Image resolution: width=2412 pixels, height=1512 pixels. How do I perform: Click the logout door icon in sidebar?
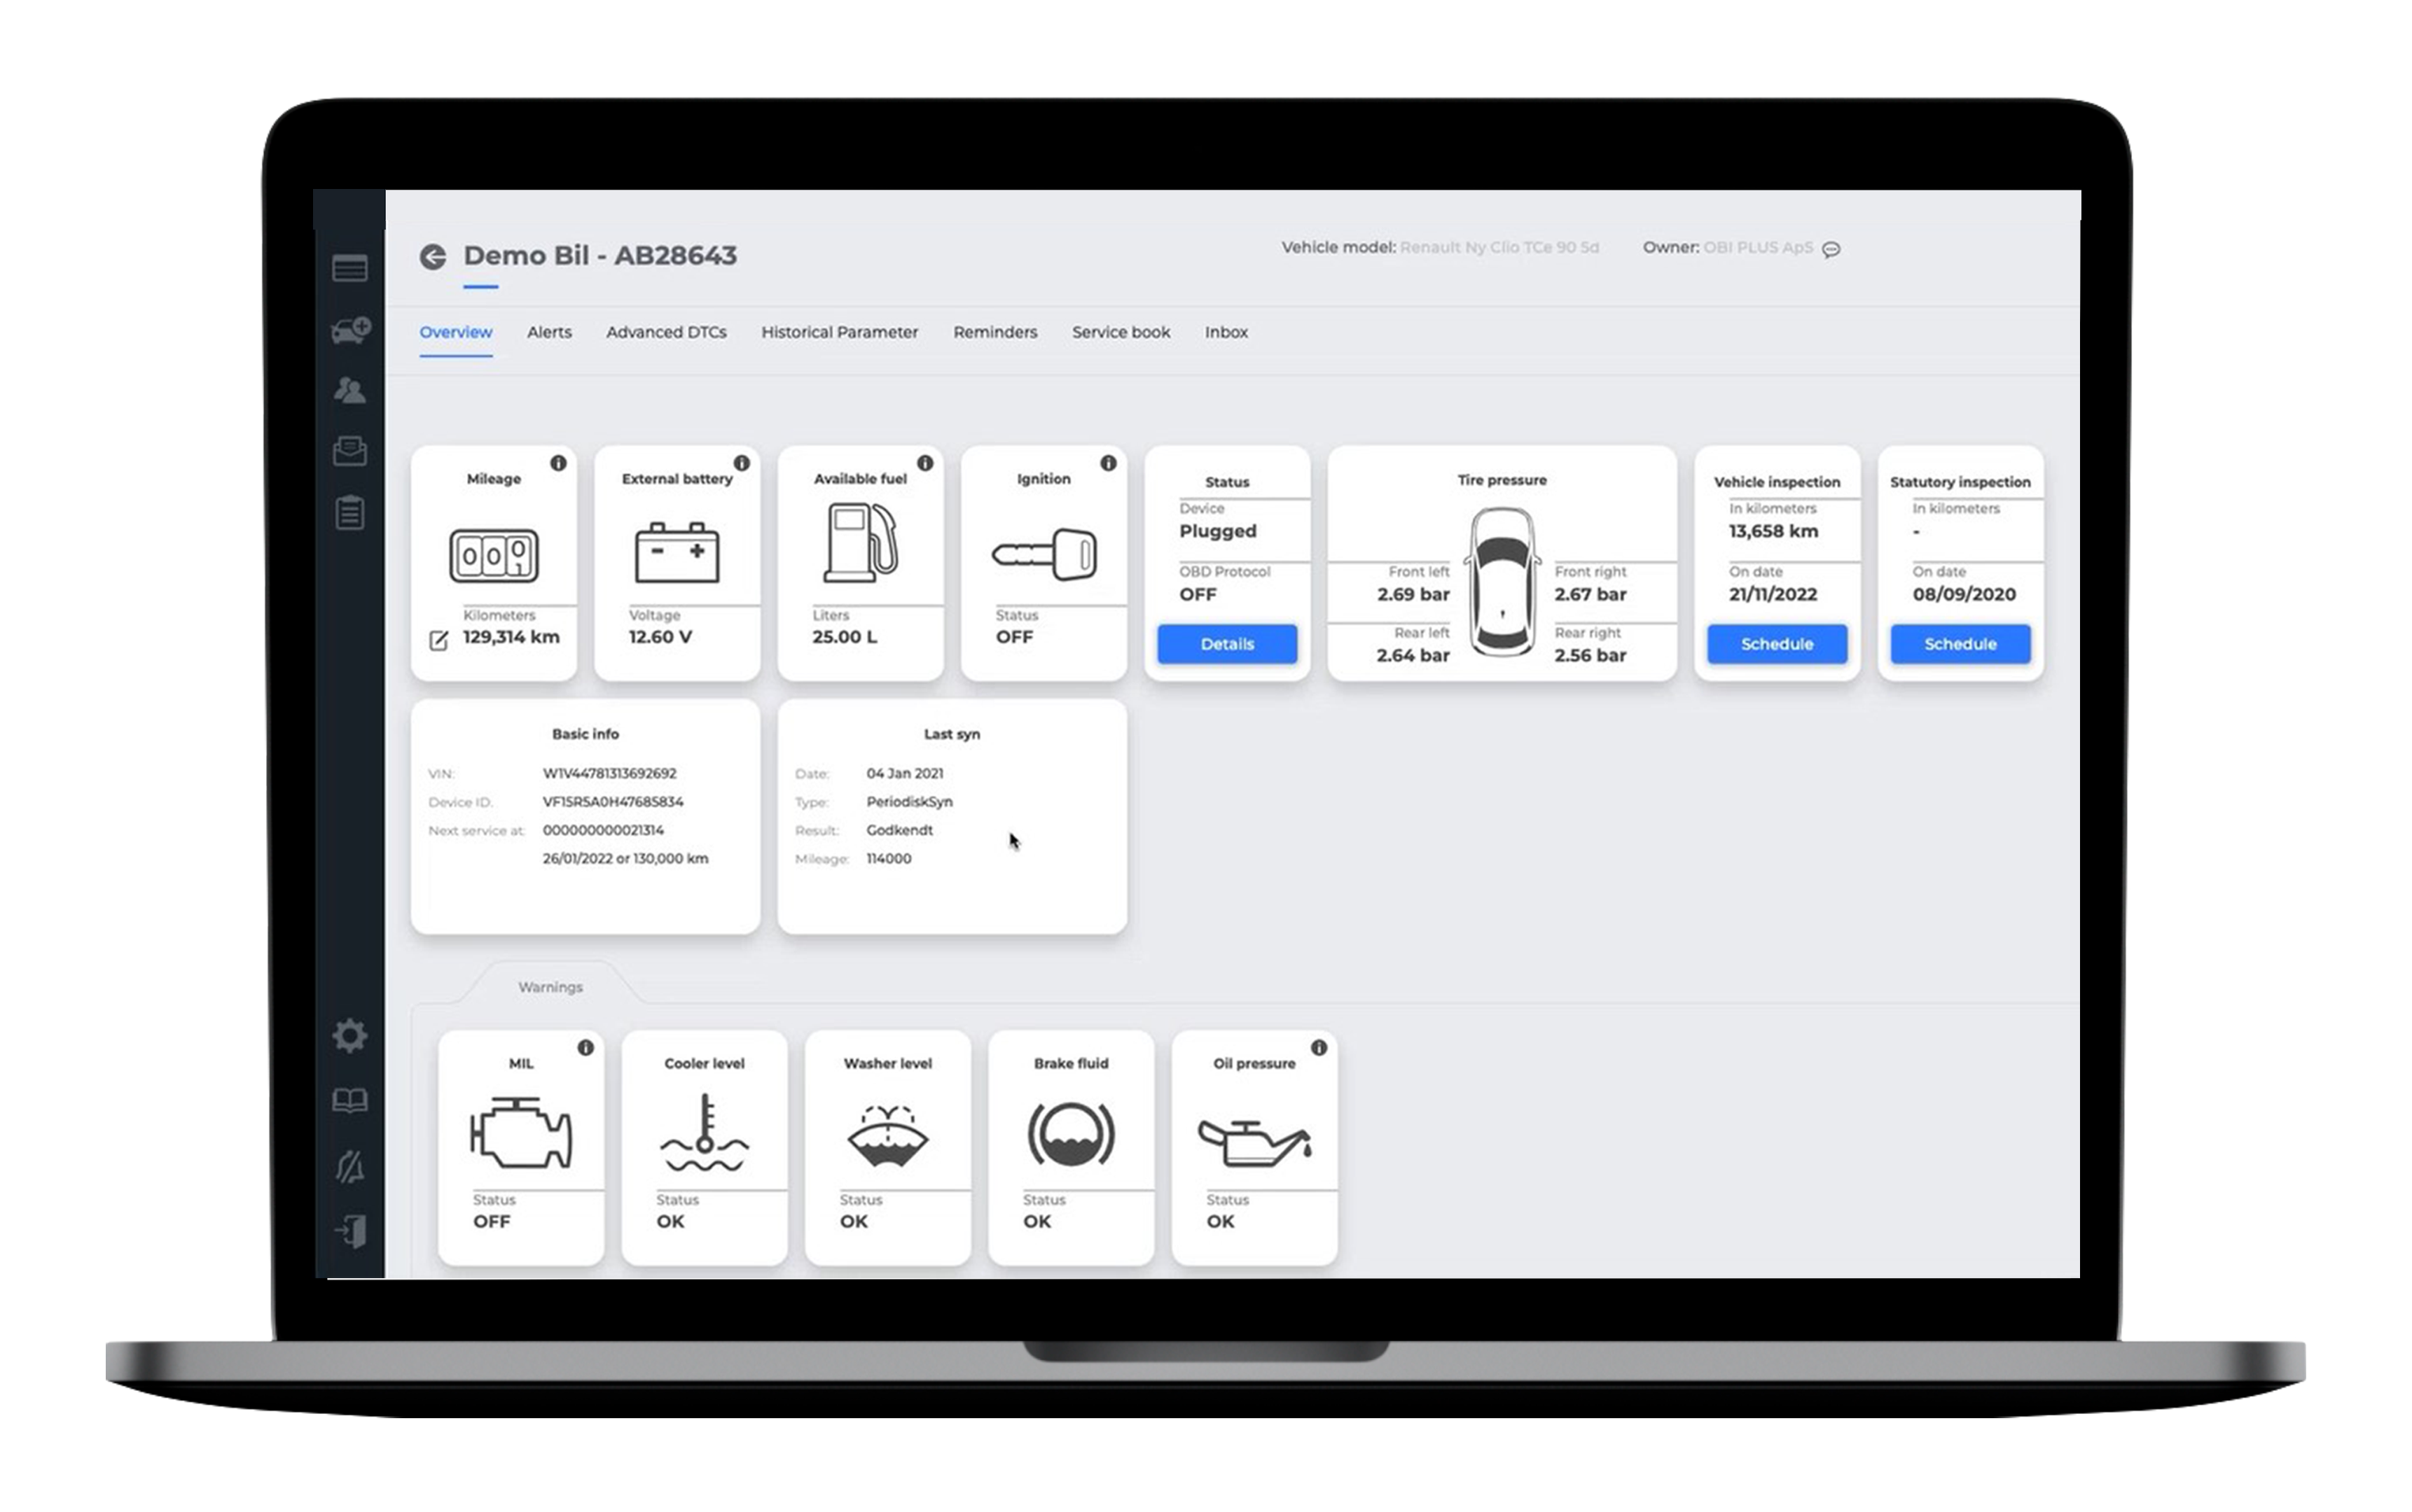pyautogui.click(x=349, y=1231)
